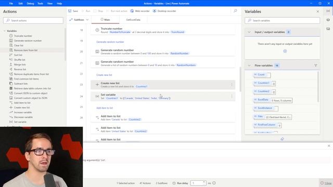333x187 pixels.
Task: Click the Sort list action icon
Action: pyautogui.click(x=11, y=55)
